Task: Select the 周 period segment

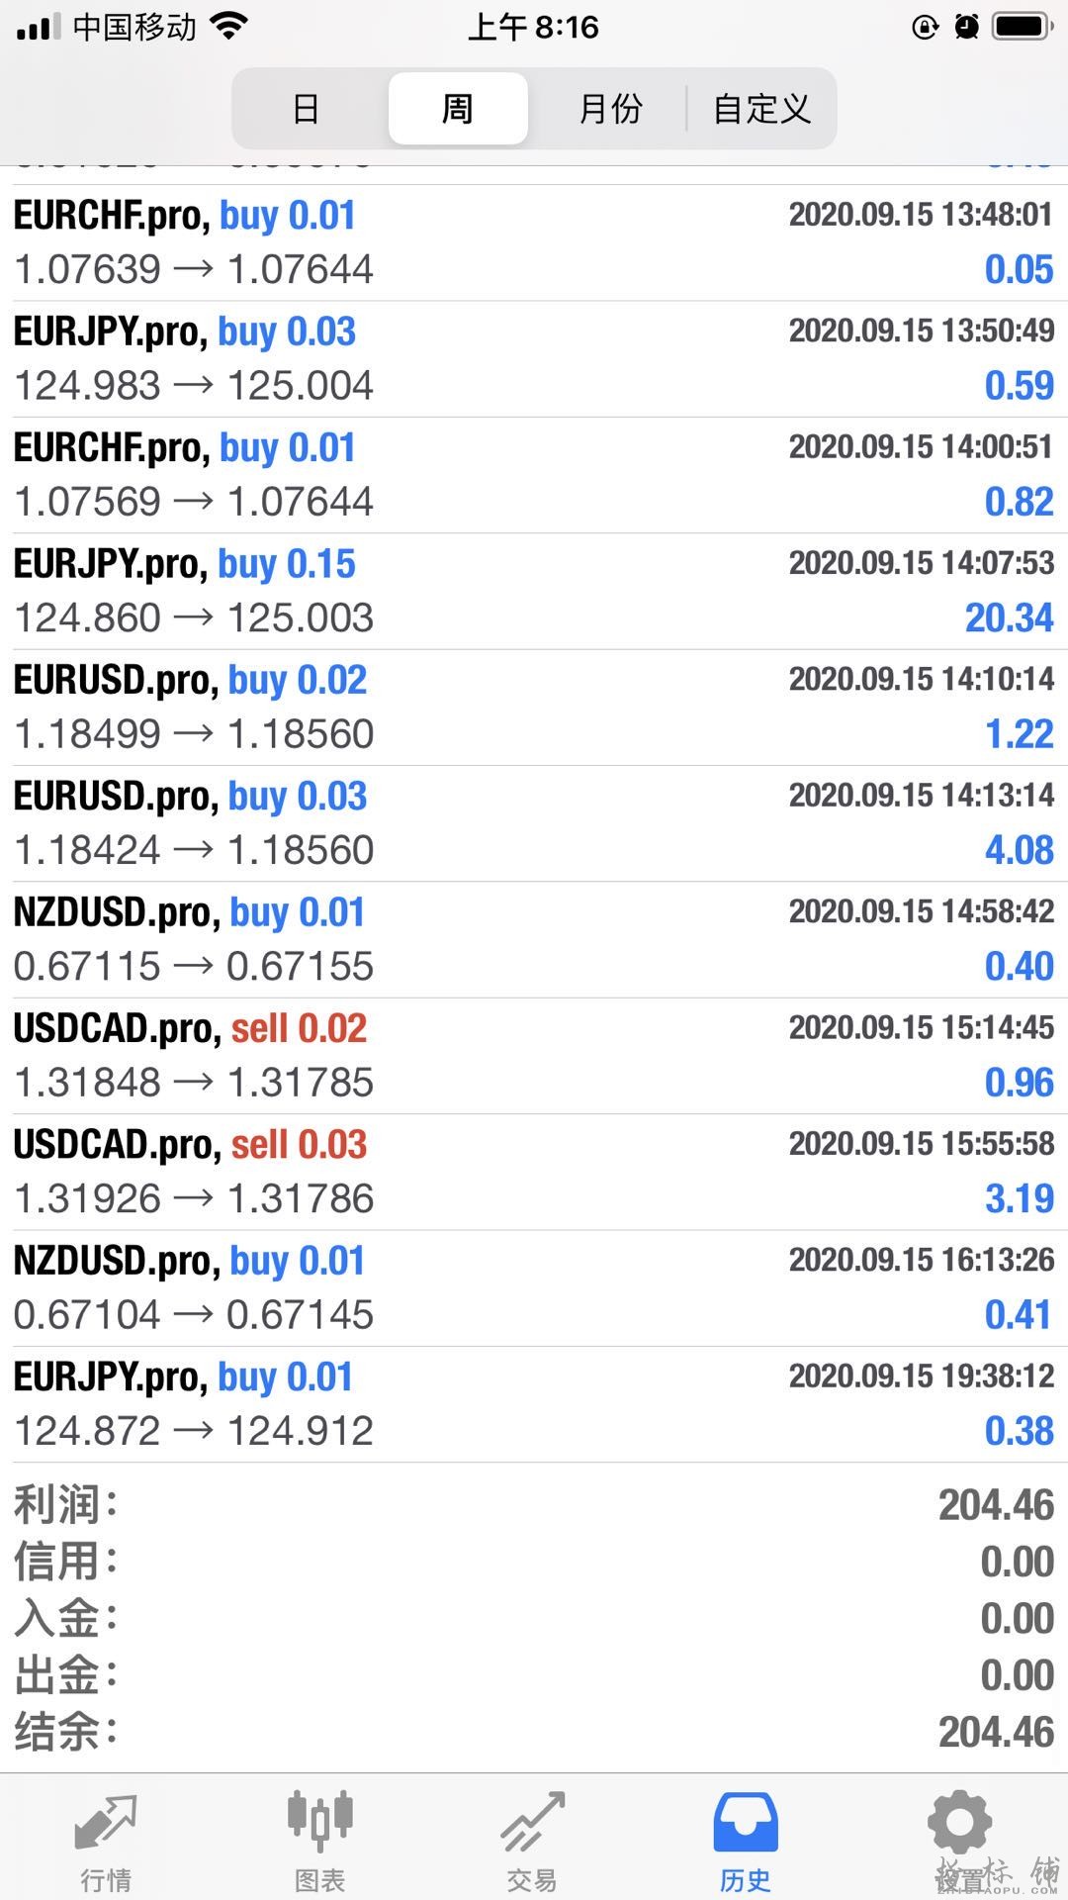Action: tap(458, 108)
